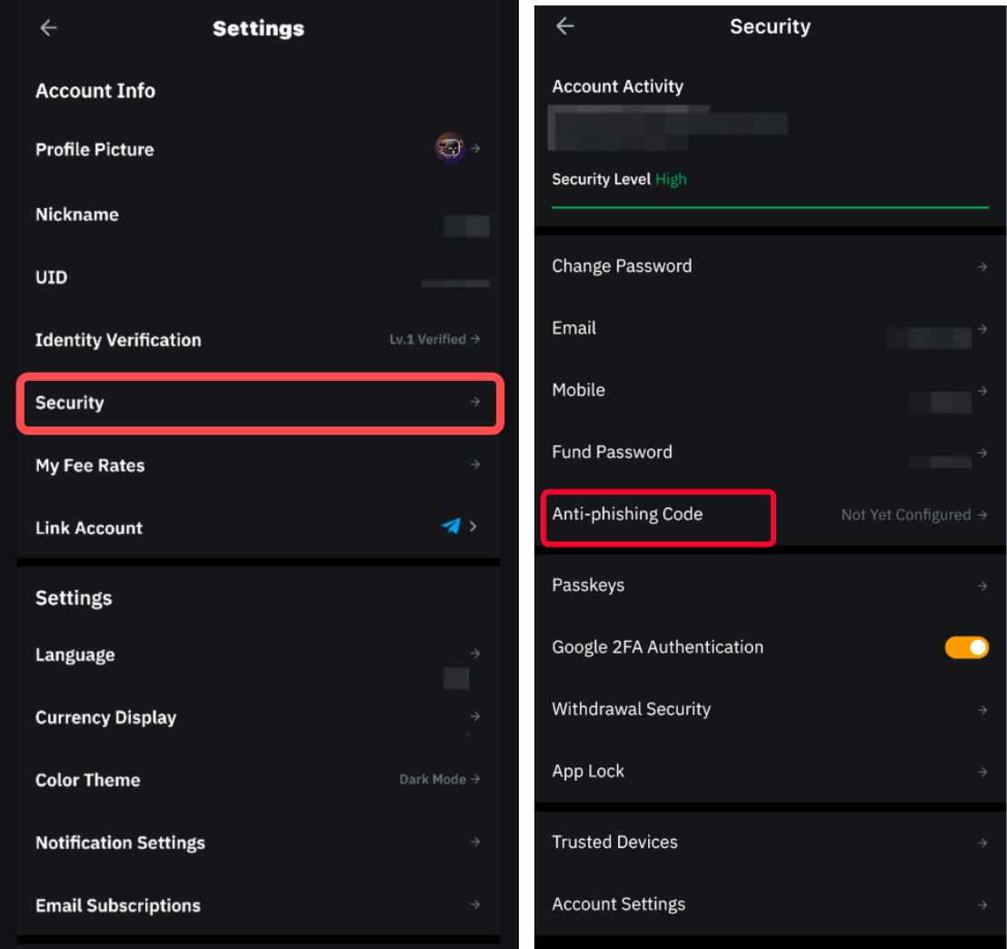This screenshot has height=949, width=1007.
Task: Open Email Subscriptions settings
Action: (x=258, y=905)
